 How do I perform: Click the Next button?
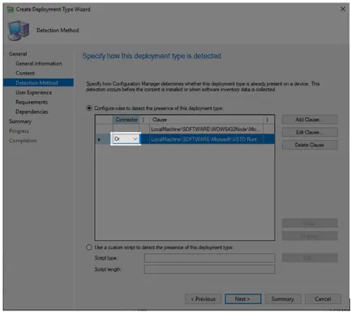click(x=242, y=299)
